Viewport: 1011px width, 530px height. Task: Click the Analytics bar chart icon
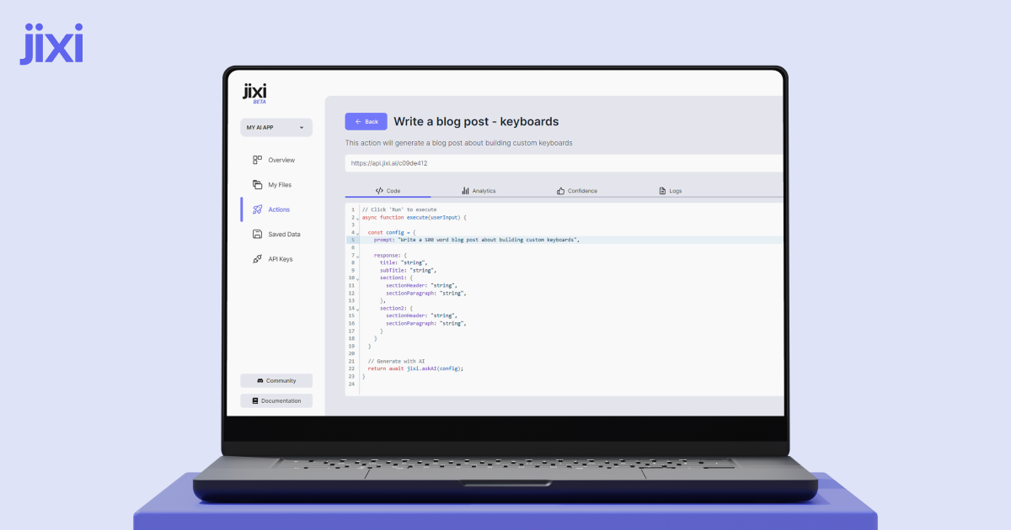(x=465, y=191)
